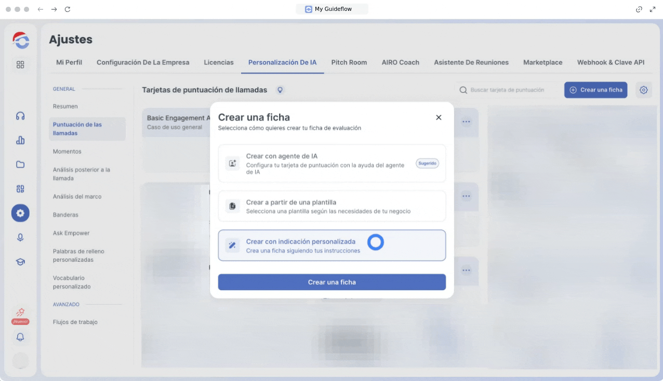The width and height of the screenshot is (663, 381).
Task: Switch to the Pitch Room tab
Action: [349, 62]
